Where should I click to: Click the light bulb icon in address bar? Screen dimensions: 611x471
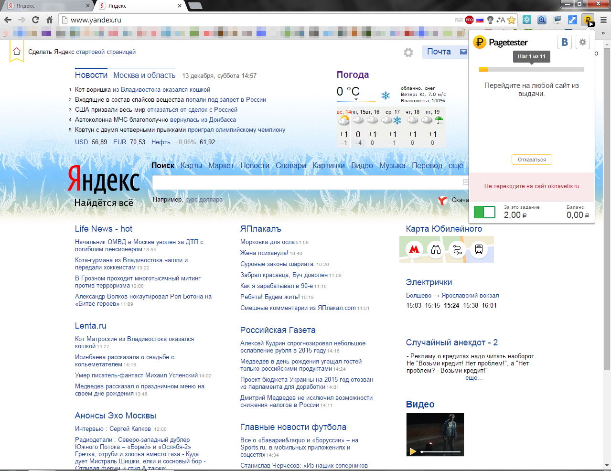[490, 20]
